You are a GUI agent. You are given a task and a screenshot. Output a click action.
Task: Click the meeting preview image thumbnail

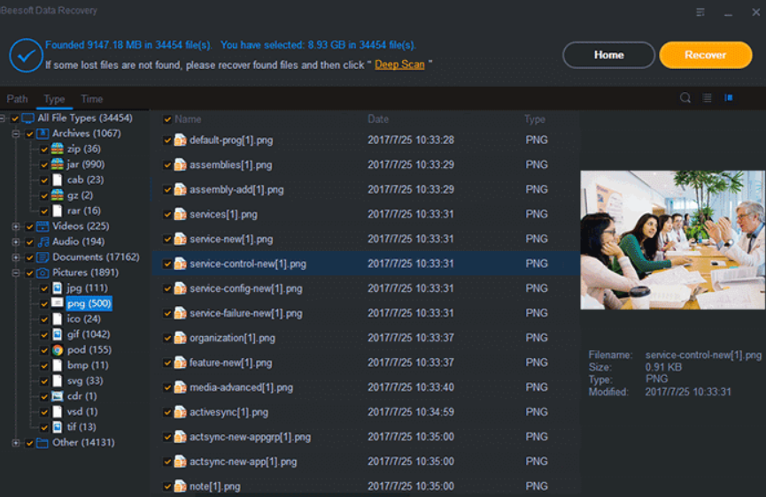click(x=672, y=240)
